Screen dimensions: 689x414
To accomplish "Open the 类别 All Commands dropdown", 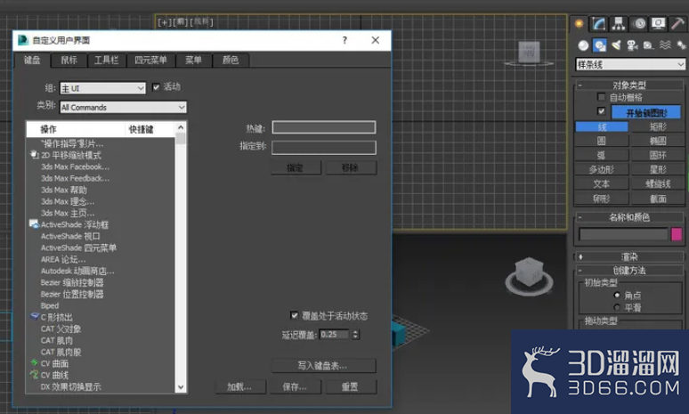I will pos(123,107).
